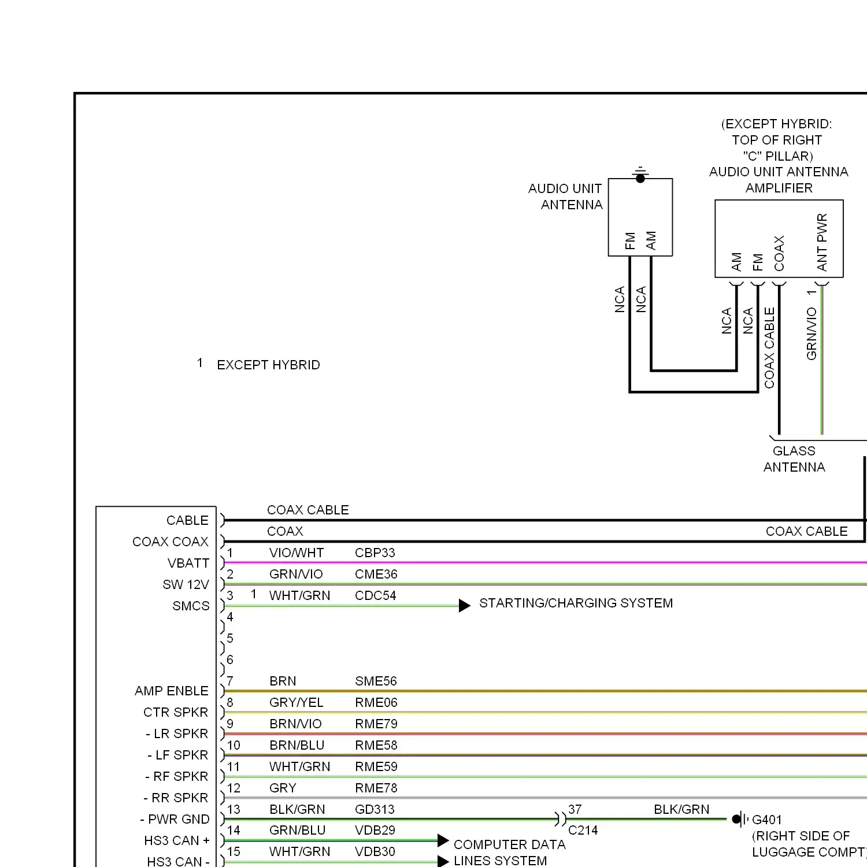Click the - RF SPKR terminal label
The width and height of the screenshot is (867, 867).
pos(176,776)
